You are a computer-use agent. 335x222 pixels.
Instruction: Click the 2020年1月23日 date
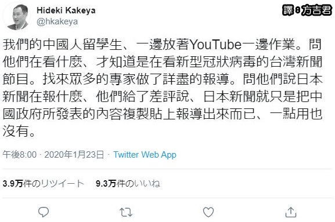pyautogui.click(x=74, y=155)
